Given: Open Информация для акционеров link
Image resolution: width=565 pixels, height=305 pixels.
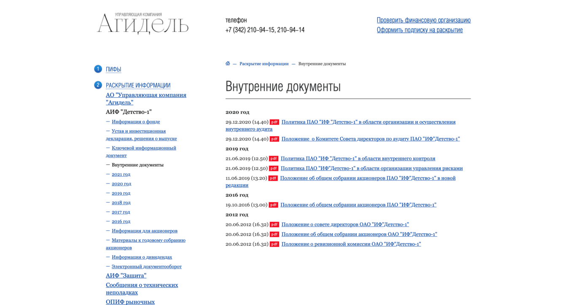Looking at the screenshot, I should tap(145, 231).
